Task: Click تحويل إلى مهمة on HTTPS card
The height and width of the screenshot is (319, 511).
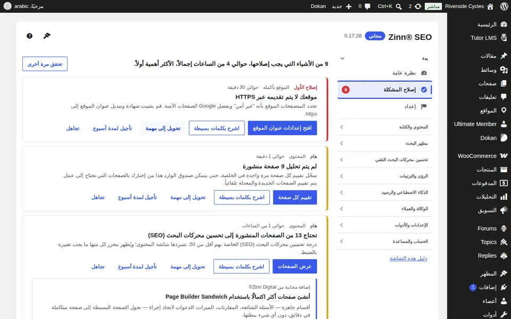Action: 163,128
